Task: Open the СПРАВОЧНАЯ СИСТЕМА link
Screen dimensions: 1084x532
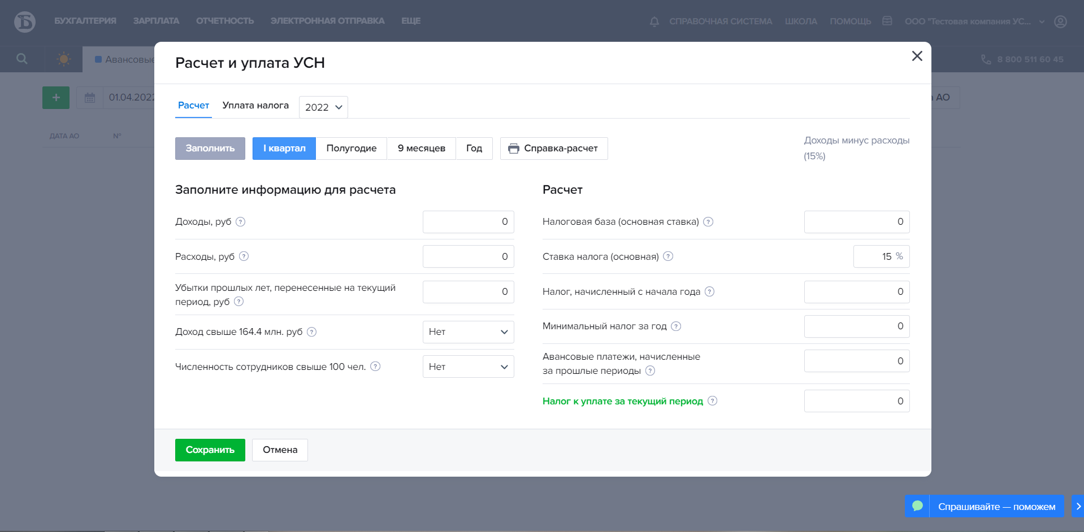Action: [x=721, y=21]
